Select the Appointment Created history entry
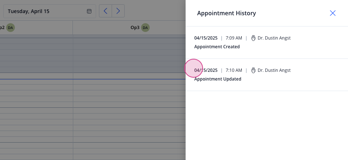 pyautogui.click(x=267, y=42)
